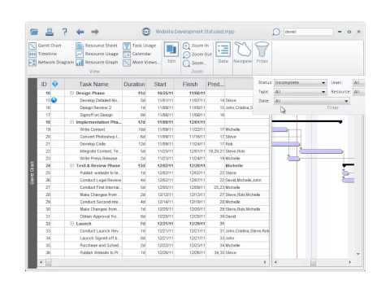Image resolution: width=390 pixels, height=293 pixels.
Task: Open More Views list
Action: pos(140,63)
